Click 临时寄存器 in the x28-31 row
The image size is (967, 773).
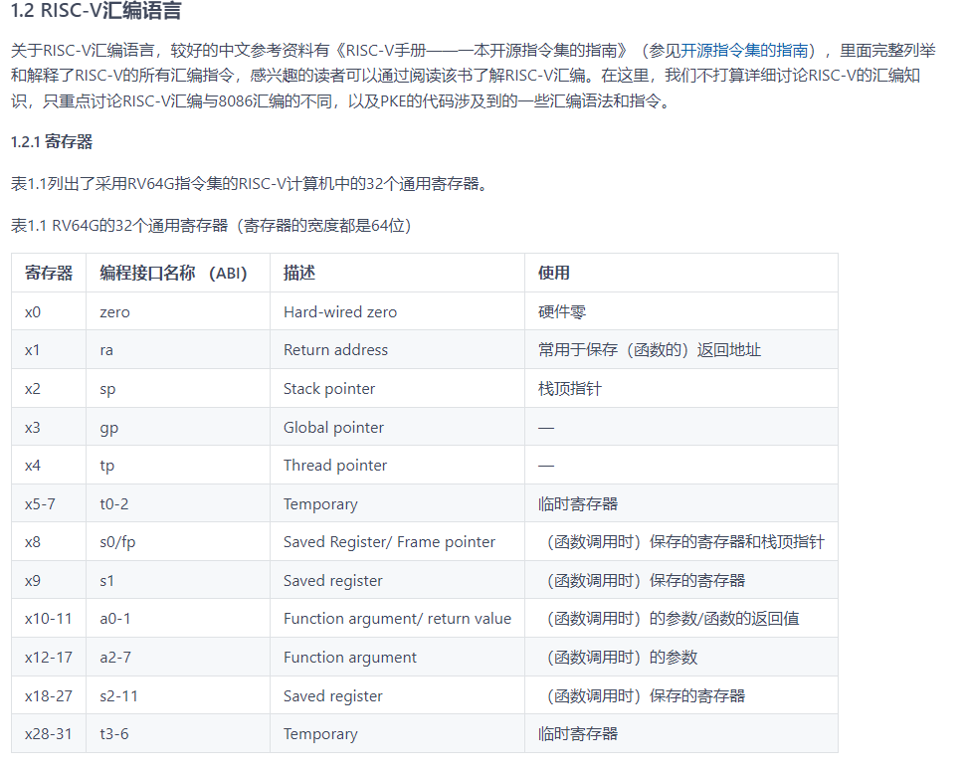[x=680, y=733]
